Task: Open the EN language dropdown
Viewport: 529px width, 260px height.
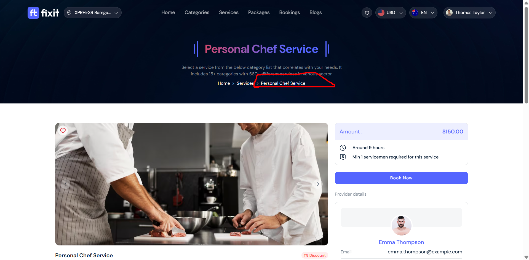Action: pos(423,13)
